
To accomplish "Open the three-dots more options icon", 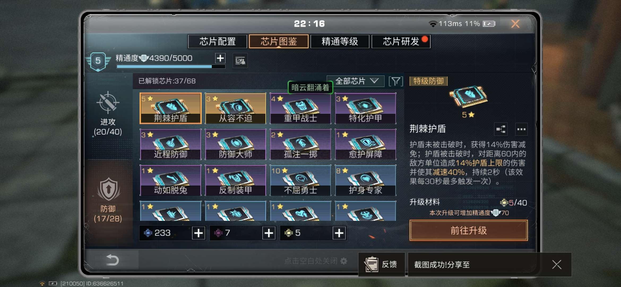I will coord(521,129).
